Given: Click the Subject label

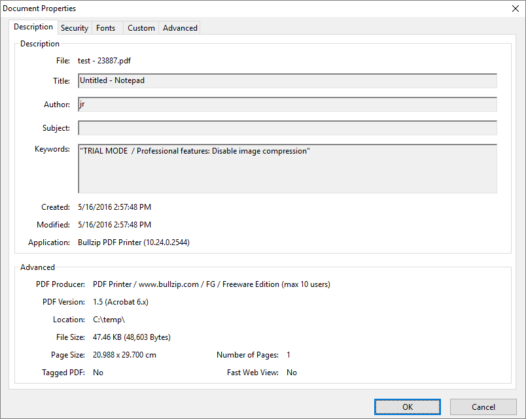Looking at the screenshot, I should [x=56, y=128].
